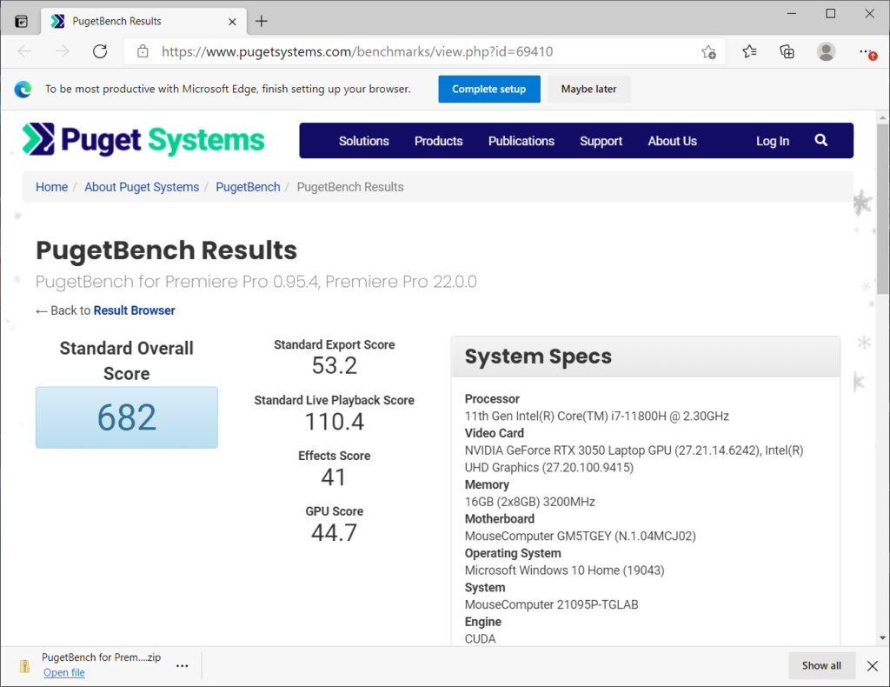This screenshot has height=687, width=890.
Task: Click the page vertical scrollbar thumb
Action: [882, 209]
